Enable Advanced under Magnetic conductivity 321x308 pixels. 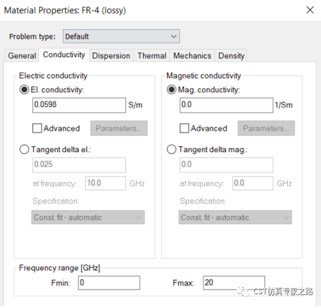(185, 128)
